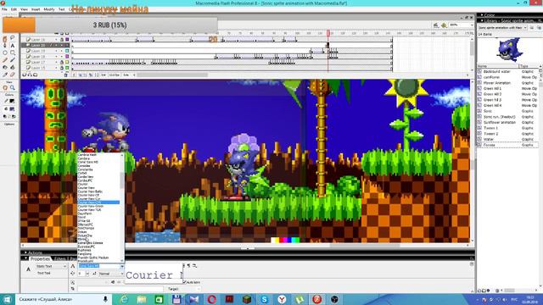543x305 pixels.
Task: Select the Eraser tool
Action: click(x=13, y=75)
